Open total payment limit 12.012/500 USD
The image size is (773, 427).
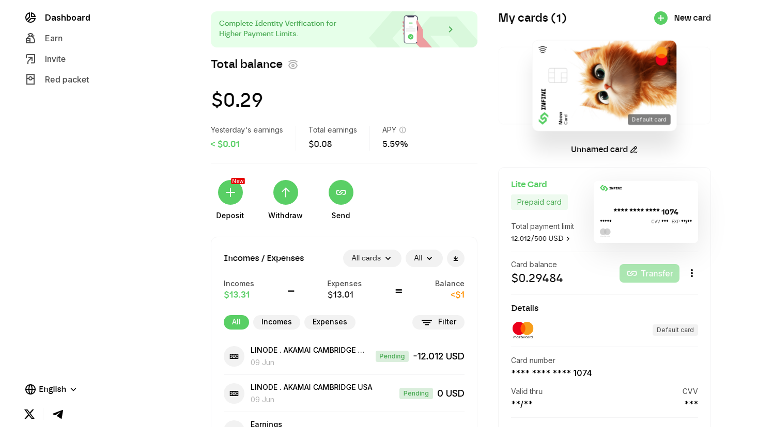pyautogui.click(x=540, y=239)
